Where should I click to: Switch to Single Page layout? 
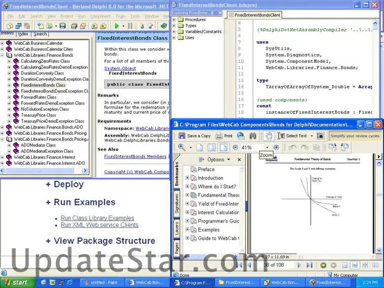click(345, 265)
